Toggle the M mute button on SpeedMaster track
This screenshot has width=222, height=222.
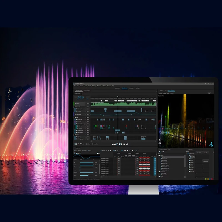pyautogui.click(x=89, y=114)
